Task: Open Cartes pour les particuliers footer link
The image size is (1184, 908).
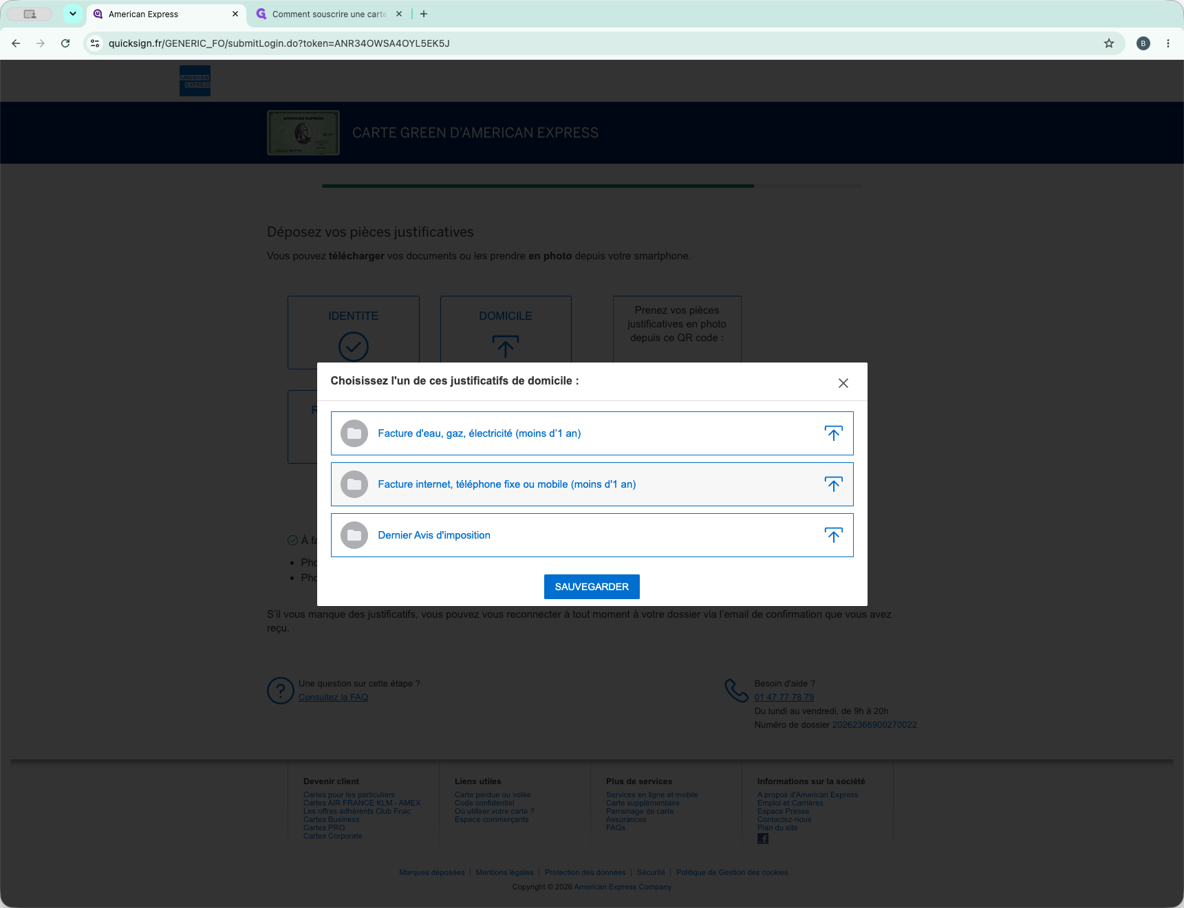Action: 349,794
